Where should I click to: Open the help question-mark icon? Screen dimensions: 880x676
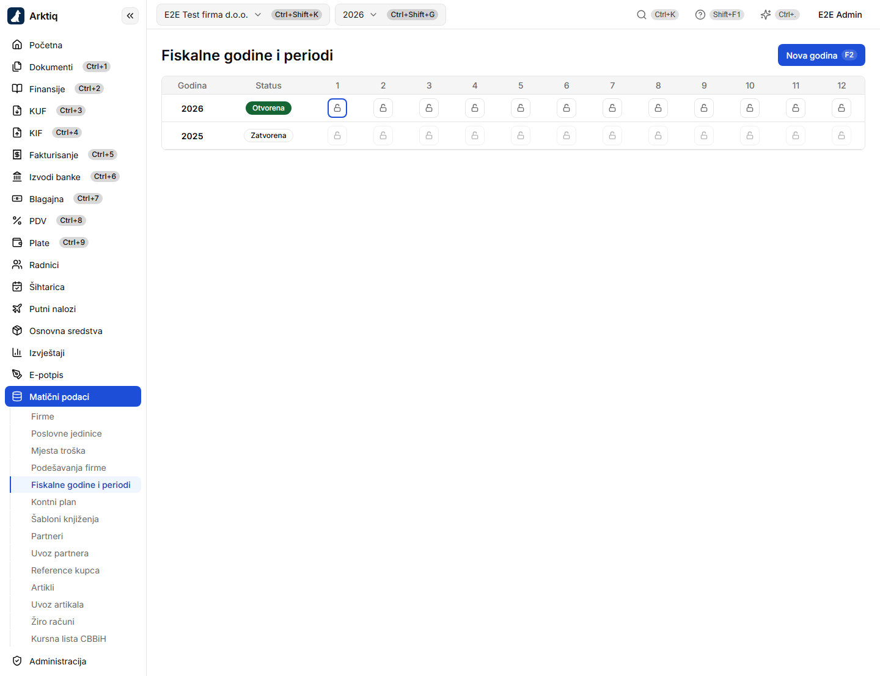[x=700, y=15]
